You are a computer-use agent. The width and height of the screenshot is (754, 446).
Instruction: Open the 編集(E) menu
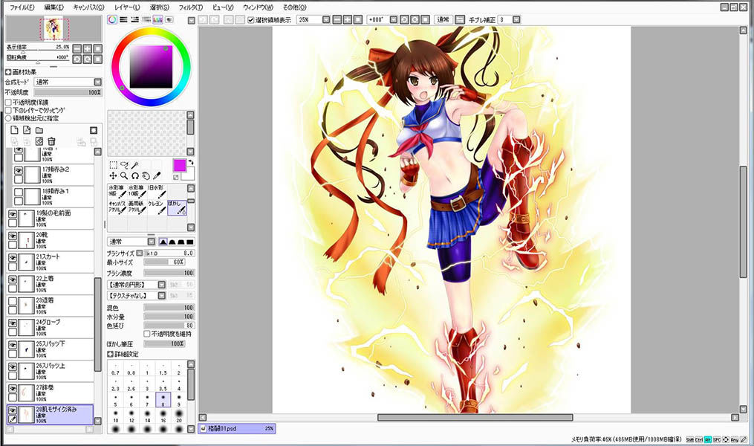point(53,7)
